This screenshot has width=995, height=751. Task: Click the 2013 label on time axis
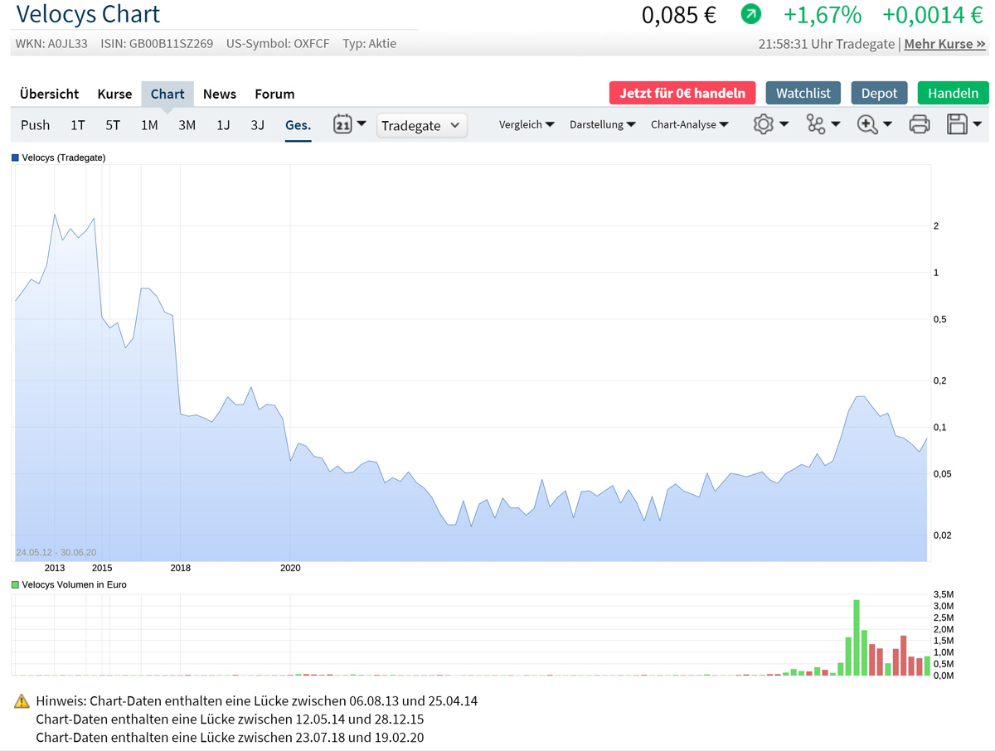55,569
